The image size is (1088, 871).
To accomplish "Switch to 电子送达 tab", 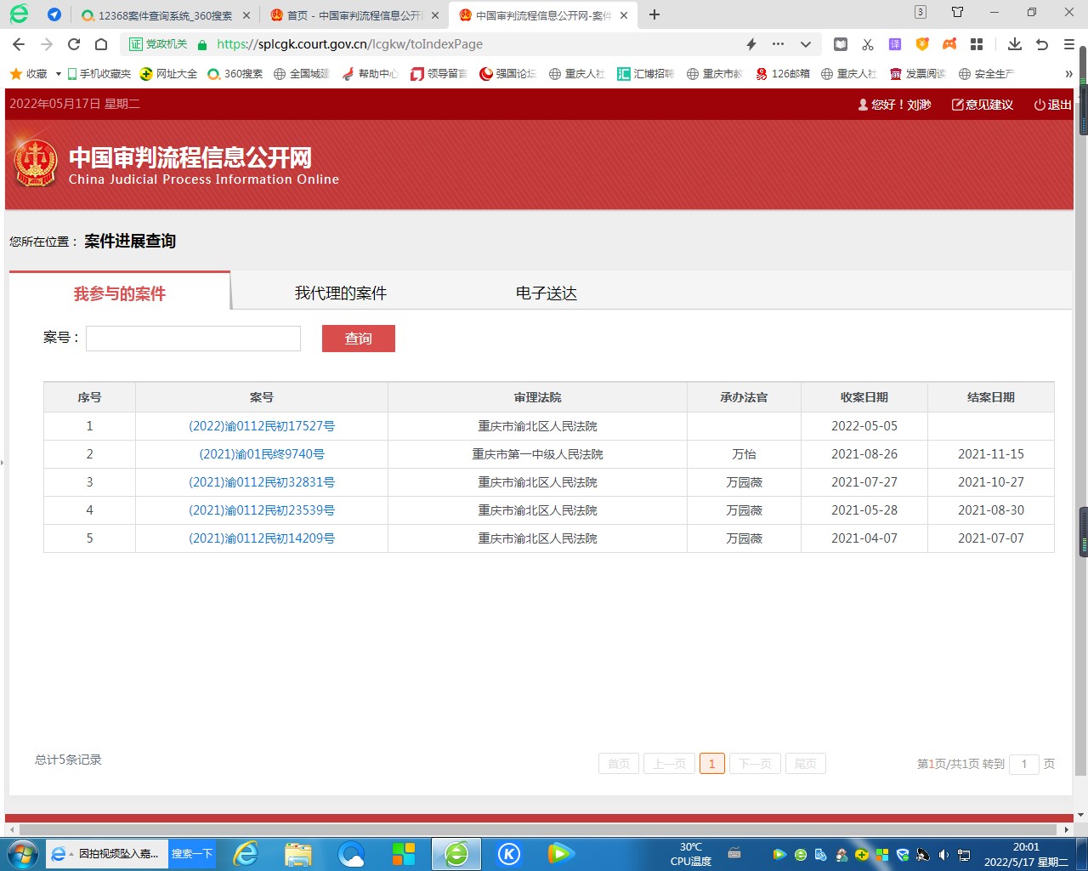I will 546,293.
